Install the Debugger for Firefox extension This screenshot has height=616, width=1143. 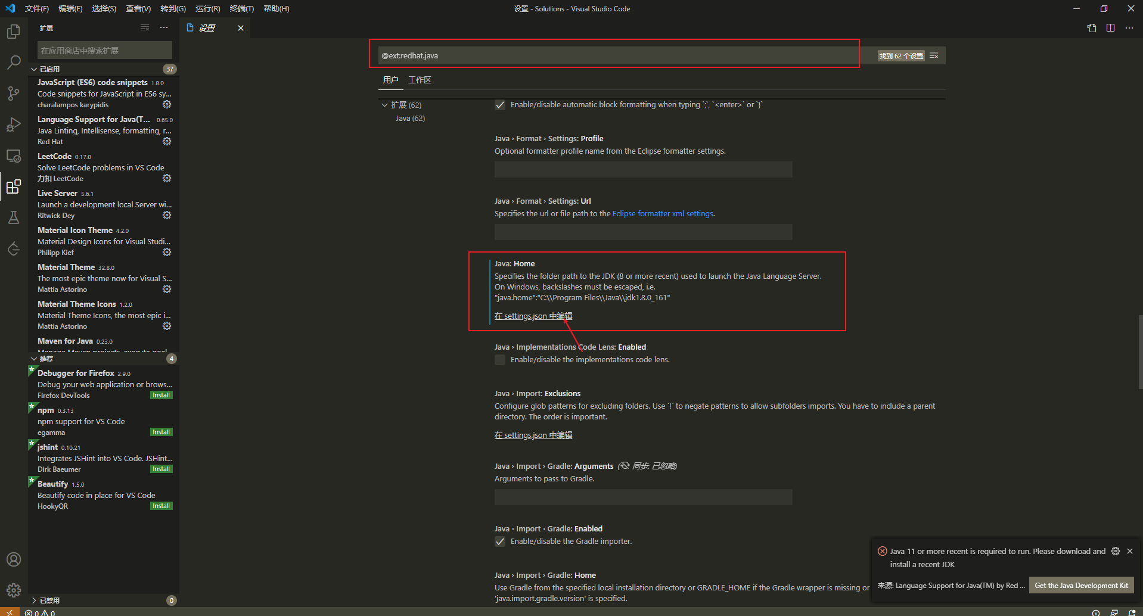pyautogui.click(x=161, y=396)
